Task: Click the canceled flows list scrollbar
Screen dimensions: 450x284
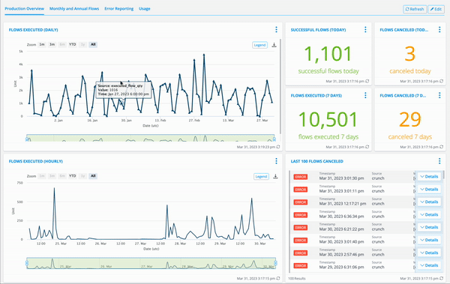Action: click(444, 175)
